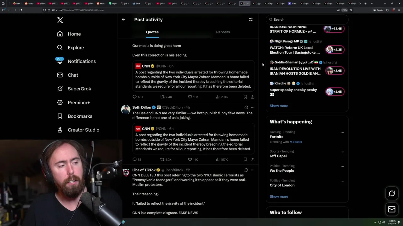Open Premium+ in the sidebar
The width and height of the screenshot is (403, 226).
pos(73,102)
